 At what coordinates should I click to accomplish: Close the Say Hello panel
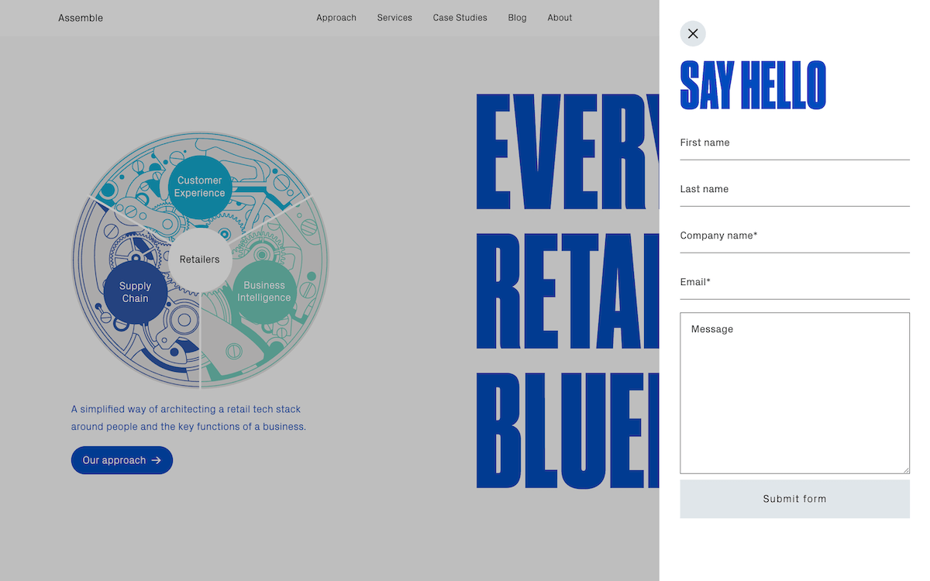[693, 33]
